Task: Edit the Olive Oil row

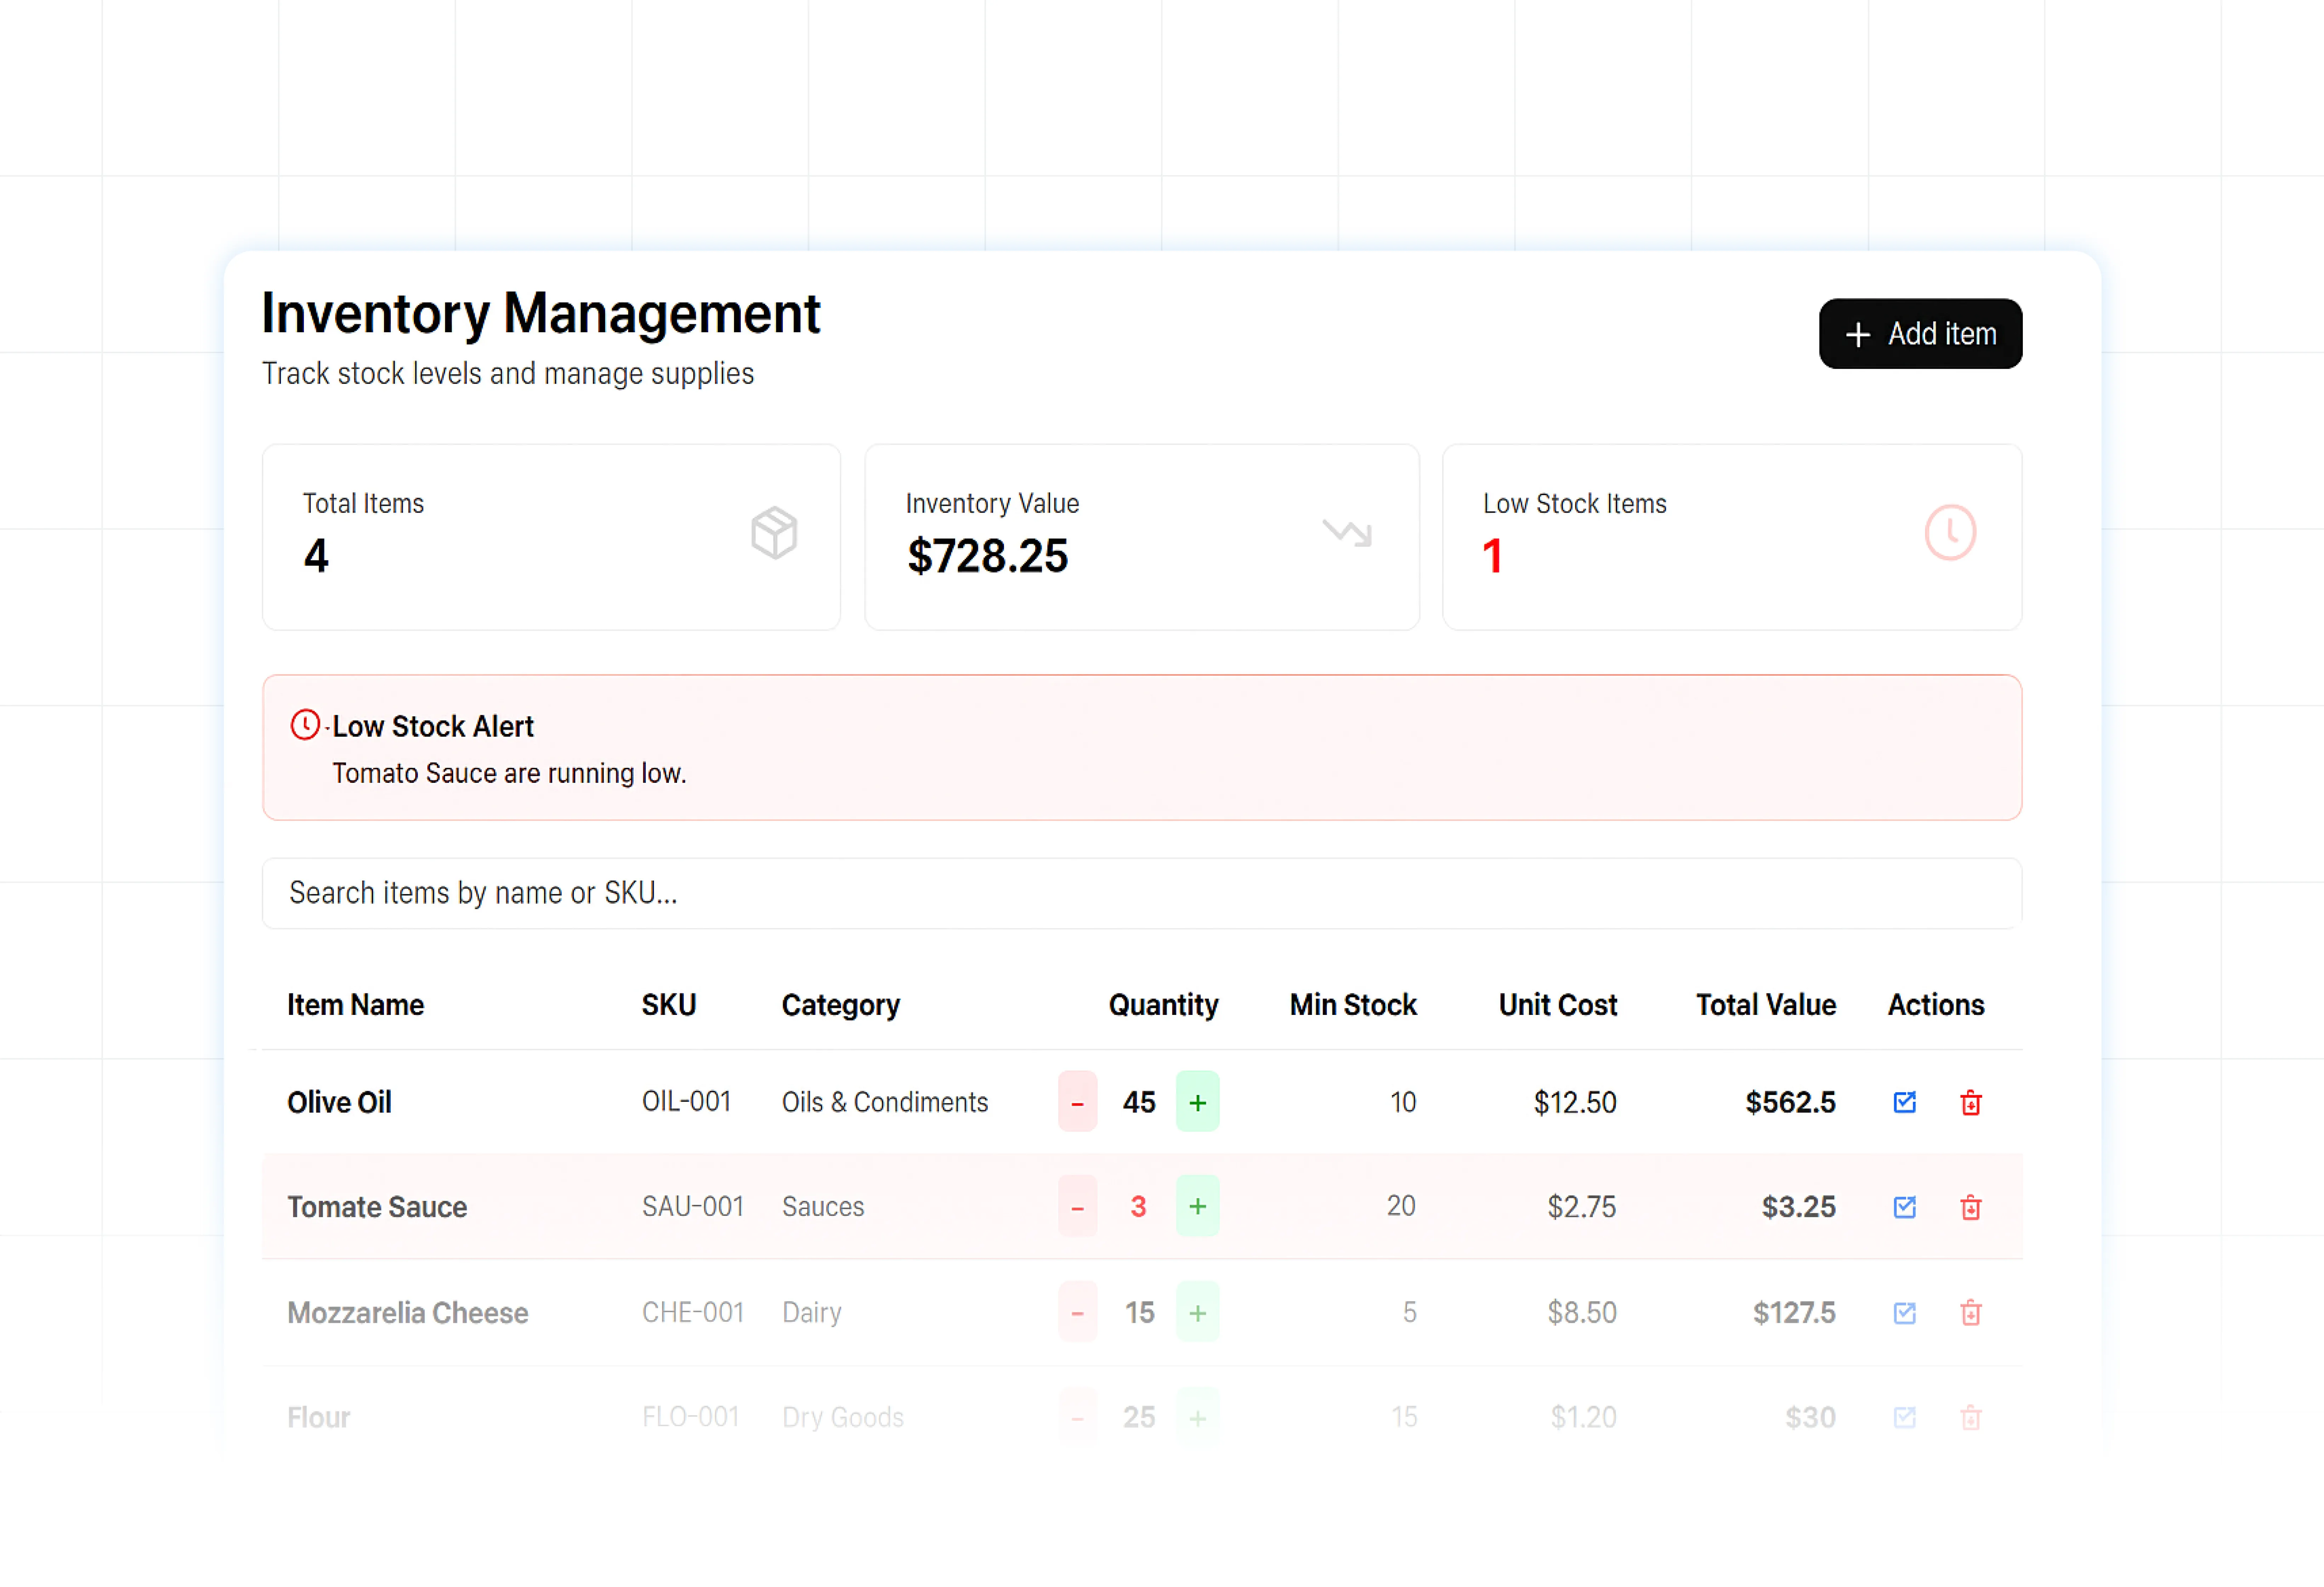Action: pyautogui.click(x=1904, y=1102)
